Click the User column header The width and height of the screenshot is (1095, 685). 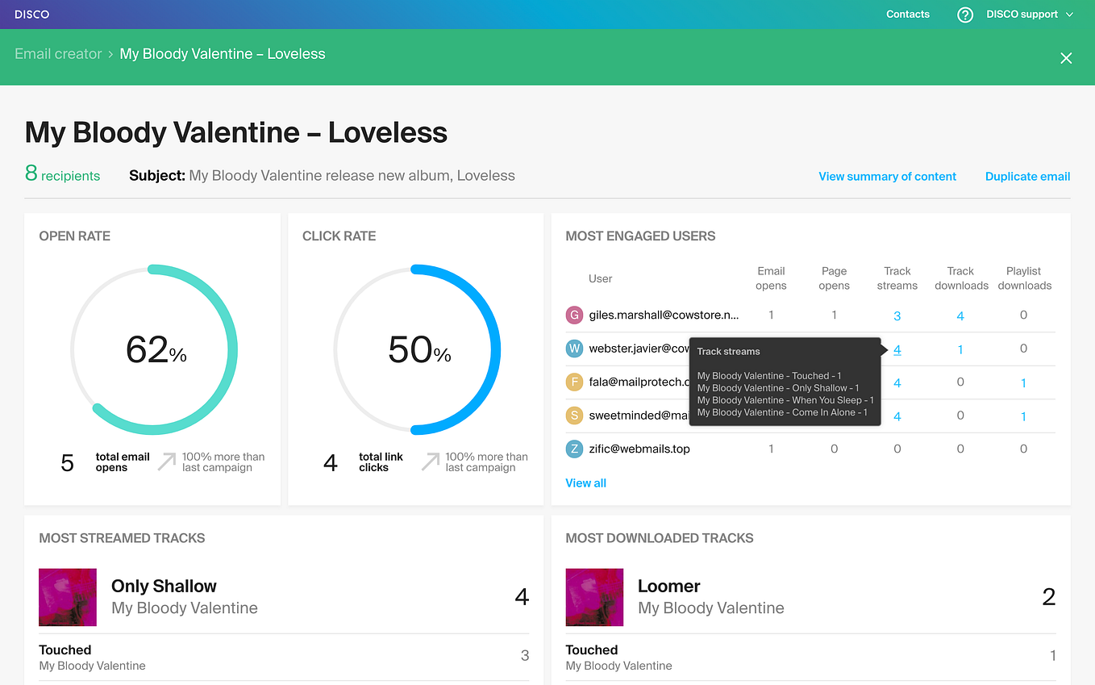[601, 278]
